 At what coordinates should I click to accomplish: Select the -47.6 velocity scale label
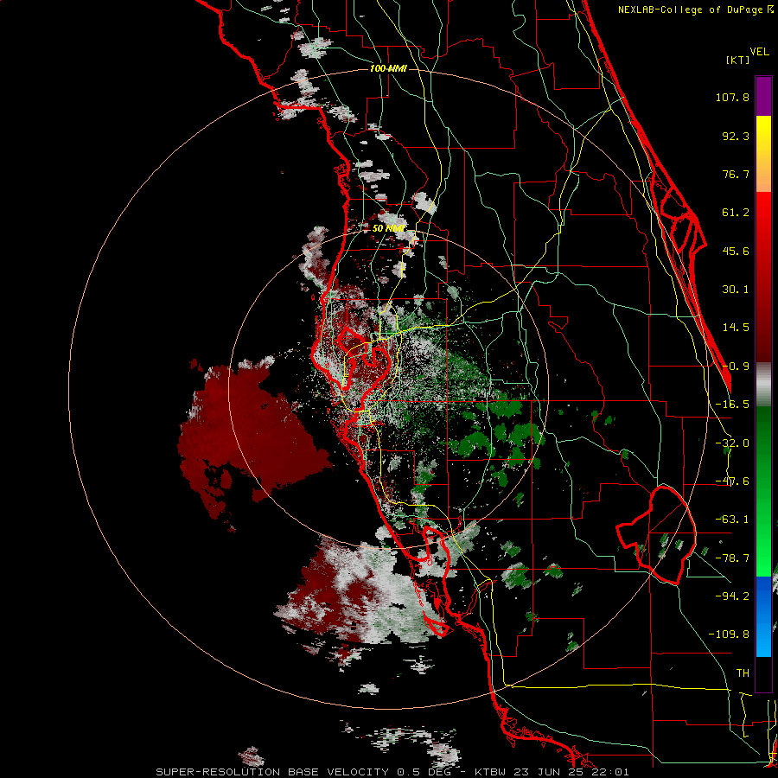pos(732,481)
